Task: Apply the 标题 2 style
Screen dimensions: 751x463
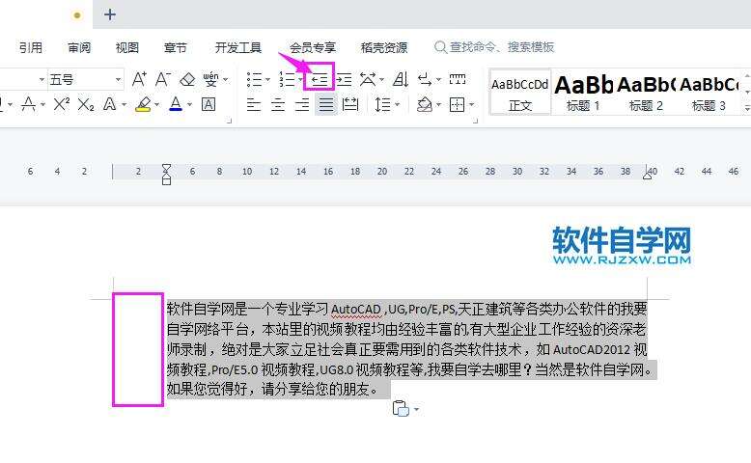Action: click(646, 93)
